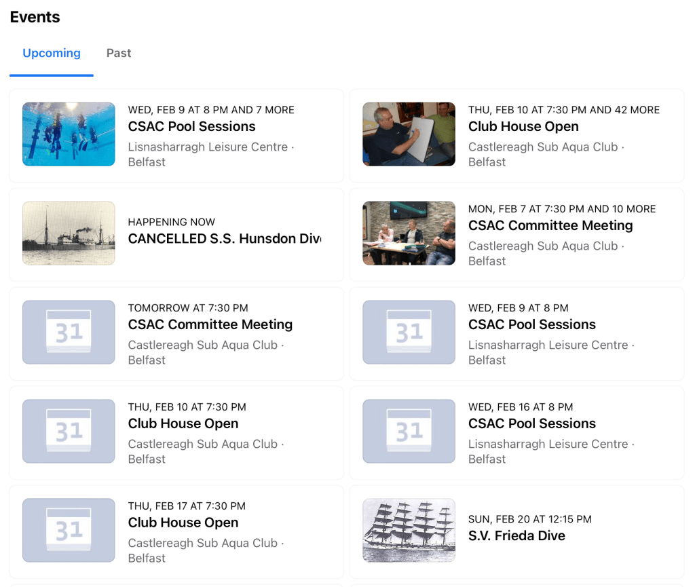Image resolution: width=695 pixels, height=587 pixels.
Task: Switch to the Past events tab
Action: (x=119, y=54)
